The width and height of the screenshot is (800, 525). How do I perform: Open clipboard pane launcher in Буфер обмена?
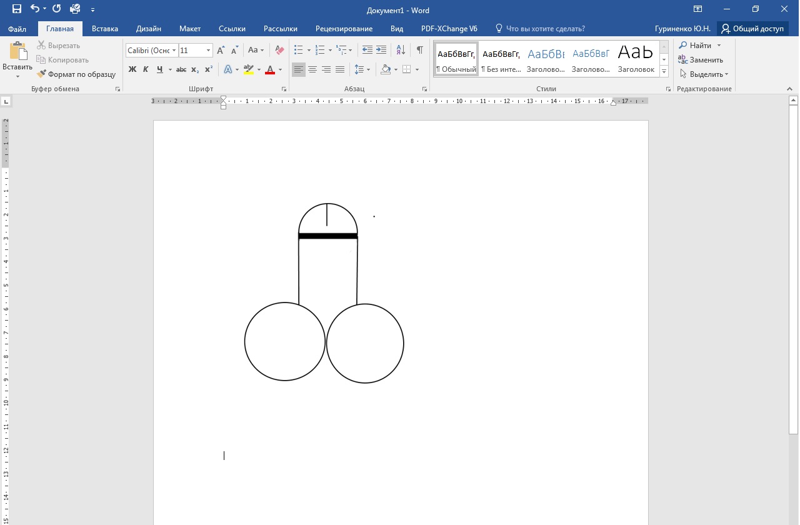tap(117, 89)
